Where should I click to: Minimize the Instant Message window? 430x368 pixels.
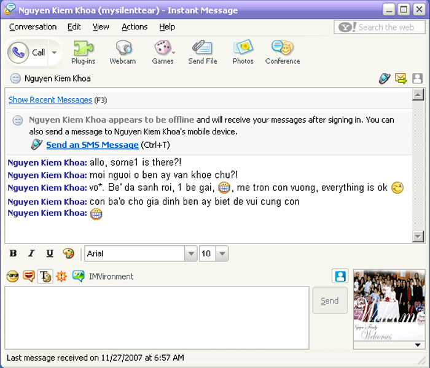click(389, 10)
